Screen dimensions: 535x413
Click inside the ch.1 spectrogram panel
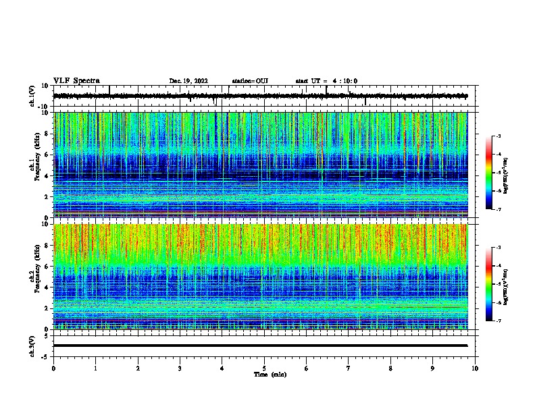(261, 165)
